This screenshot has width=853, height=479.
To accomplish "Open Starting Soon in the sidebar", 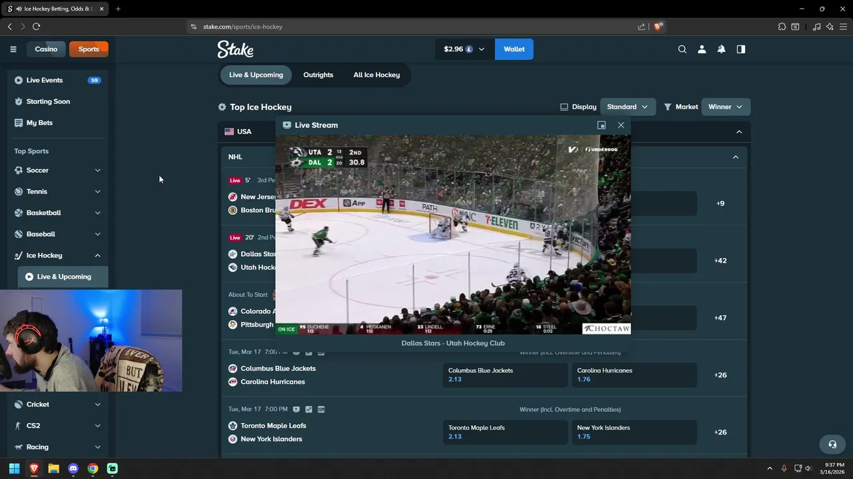I will click(58, 102).
